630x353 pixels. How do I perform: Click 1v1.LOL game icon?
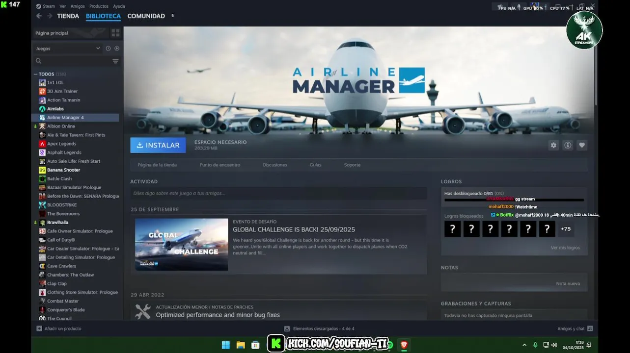pos(42,82)
